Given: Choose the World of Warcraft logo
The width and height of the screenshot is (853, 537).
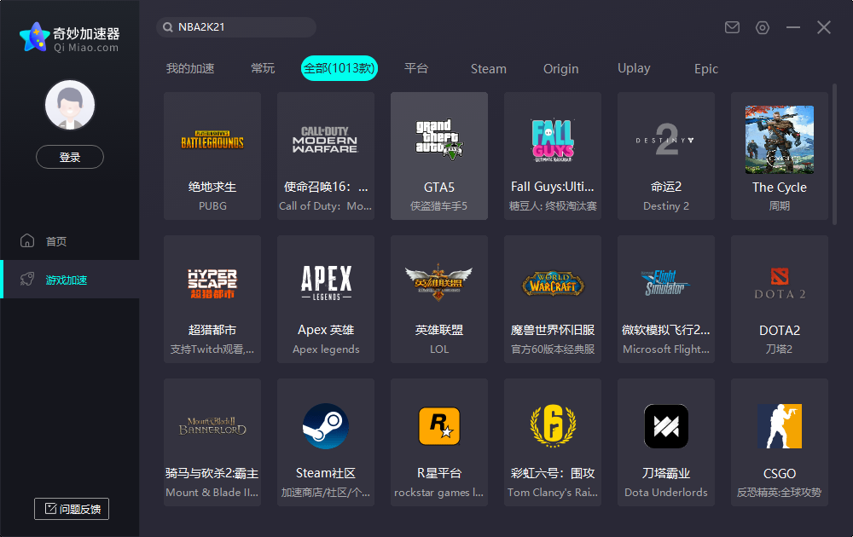Looking at the screenshot, I should click(x=553, y=284).
